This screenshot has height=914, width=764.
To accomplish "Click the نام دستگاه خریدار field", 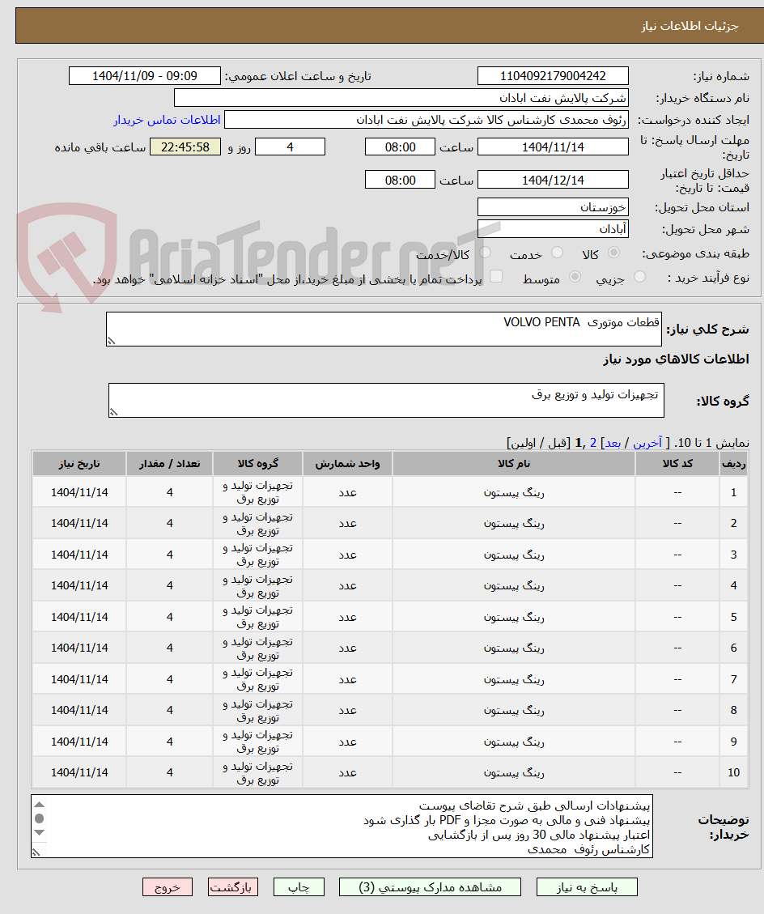I will coord(401,98).
